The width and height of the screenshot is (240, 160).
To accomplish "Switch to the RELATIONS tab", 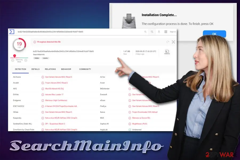I will click(x=50, y=69).
